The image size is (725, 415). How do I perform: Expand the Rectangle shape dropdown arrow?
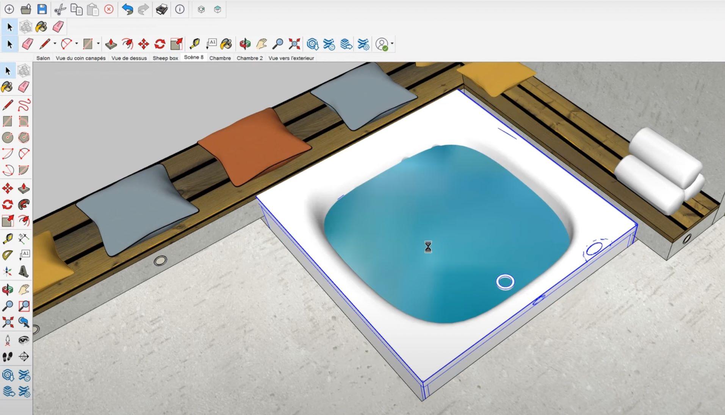click(x=98, y=44)
